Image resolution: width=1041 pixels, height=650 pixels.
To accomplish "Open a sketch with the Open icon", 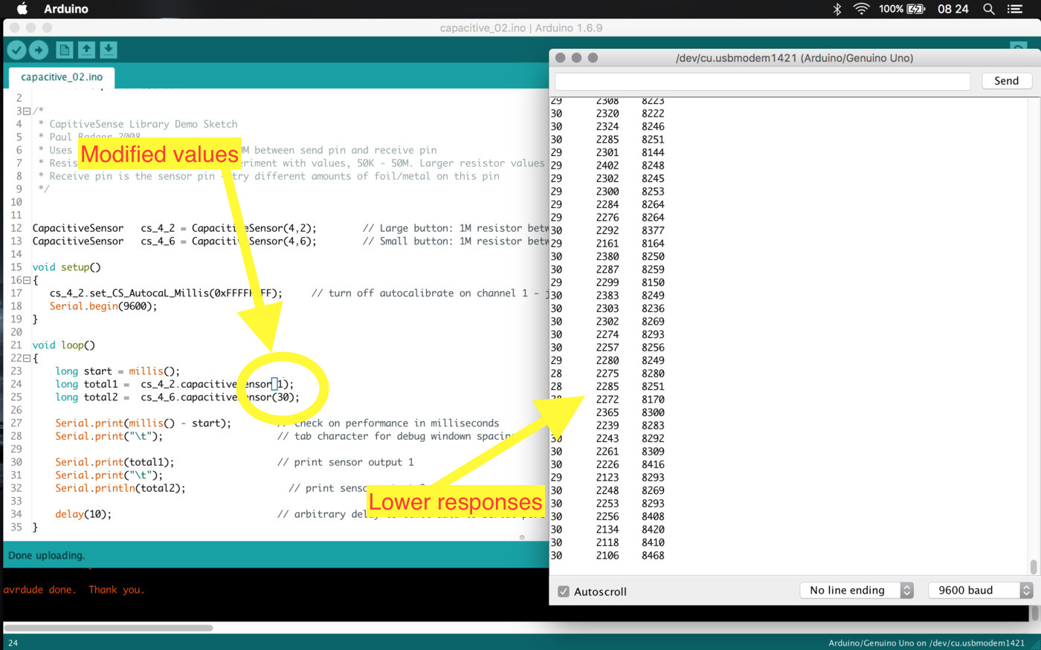I will [x=86, y=50].
